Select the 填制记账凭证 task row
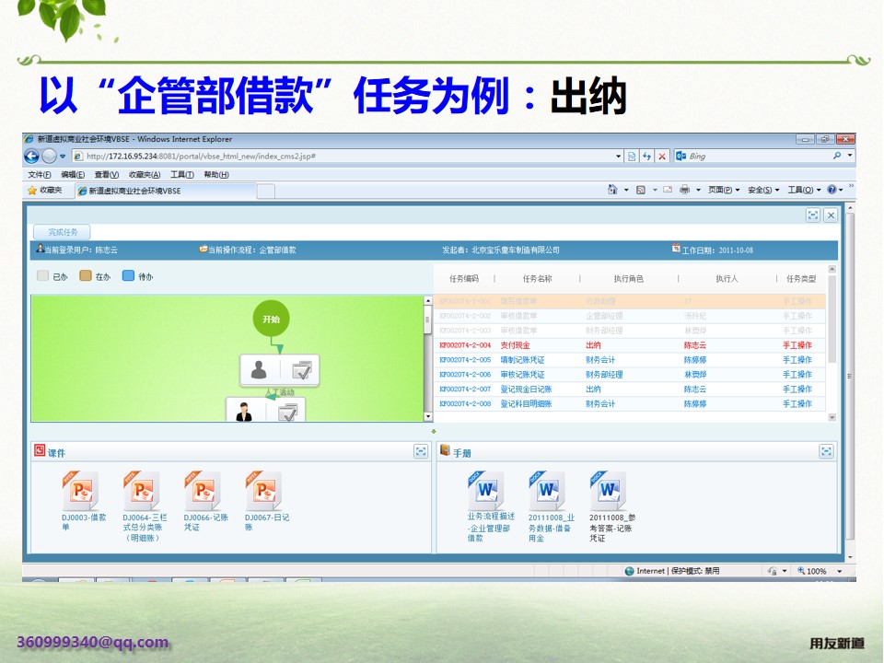884x663 pixels. point(631,360)
